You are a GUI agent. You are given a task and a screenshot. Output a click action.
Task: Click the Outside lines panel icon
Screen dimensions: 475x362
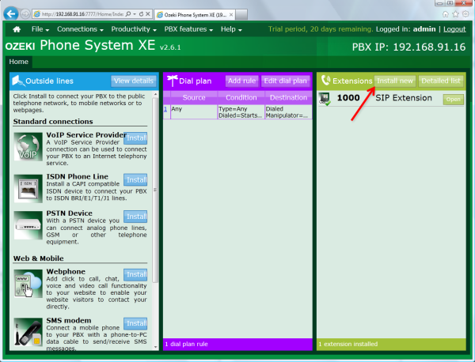coord(18,81)
